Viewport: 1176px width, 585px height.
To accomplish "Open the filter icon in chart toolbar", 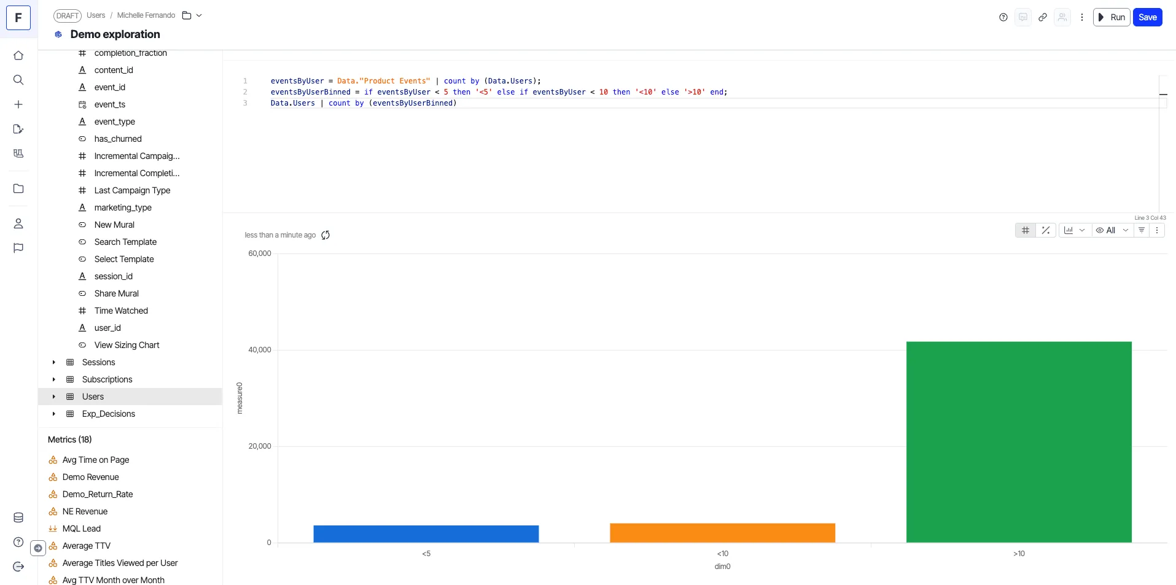I will [1142, 230].
